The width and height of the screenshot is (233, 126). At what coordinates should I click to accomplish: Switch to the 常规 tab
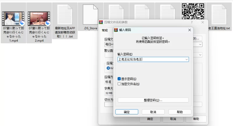coord(105,30)
